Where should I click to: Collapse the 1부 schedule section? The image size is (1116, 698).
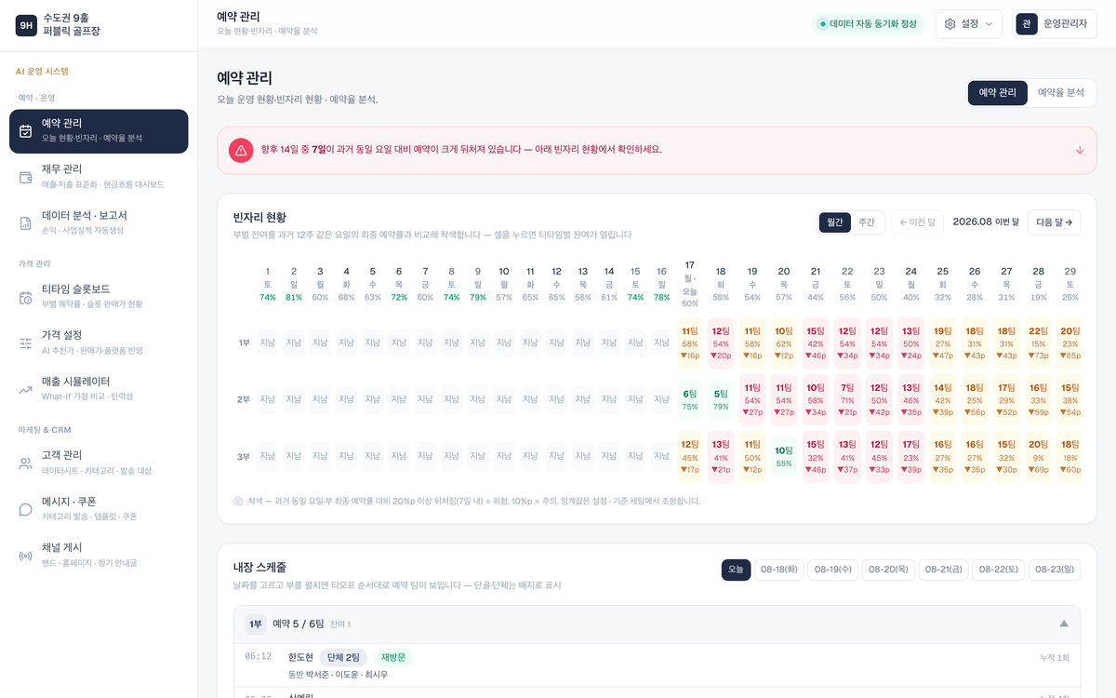pos(1064,624)
